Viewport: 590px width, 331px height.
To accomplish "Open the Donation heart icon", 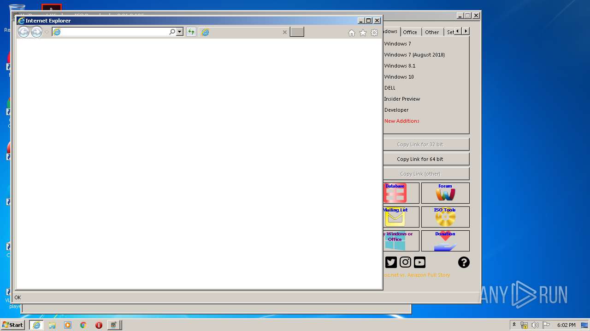I will pyautogui.click(x=445, y=241).
